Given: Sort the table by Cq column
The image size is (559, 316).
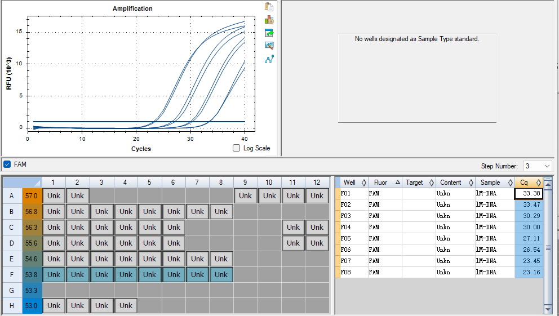Looking at the screenshot, I should pyautogui.click(x=529, y=183).
